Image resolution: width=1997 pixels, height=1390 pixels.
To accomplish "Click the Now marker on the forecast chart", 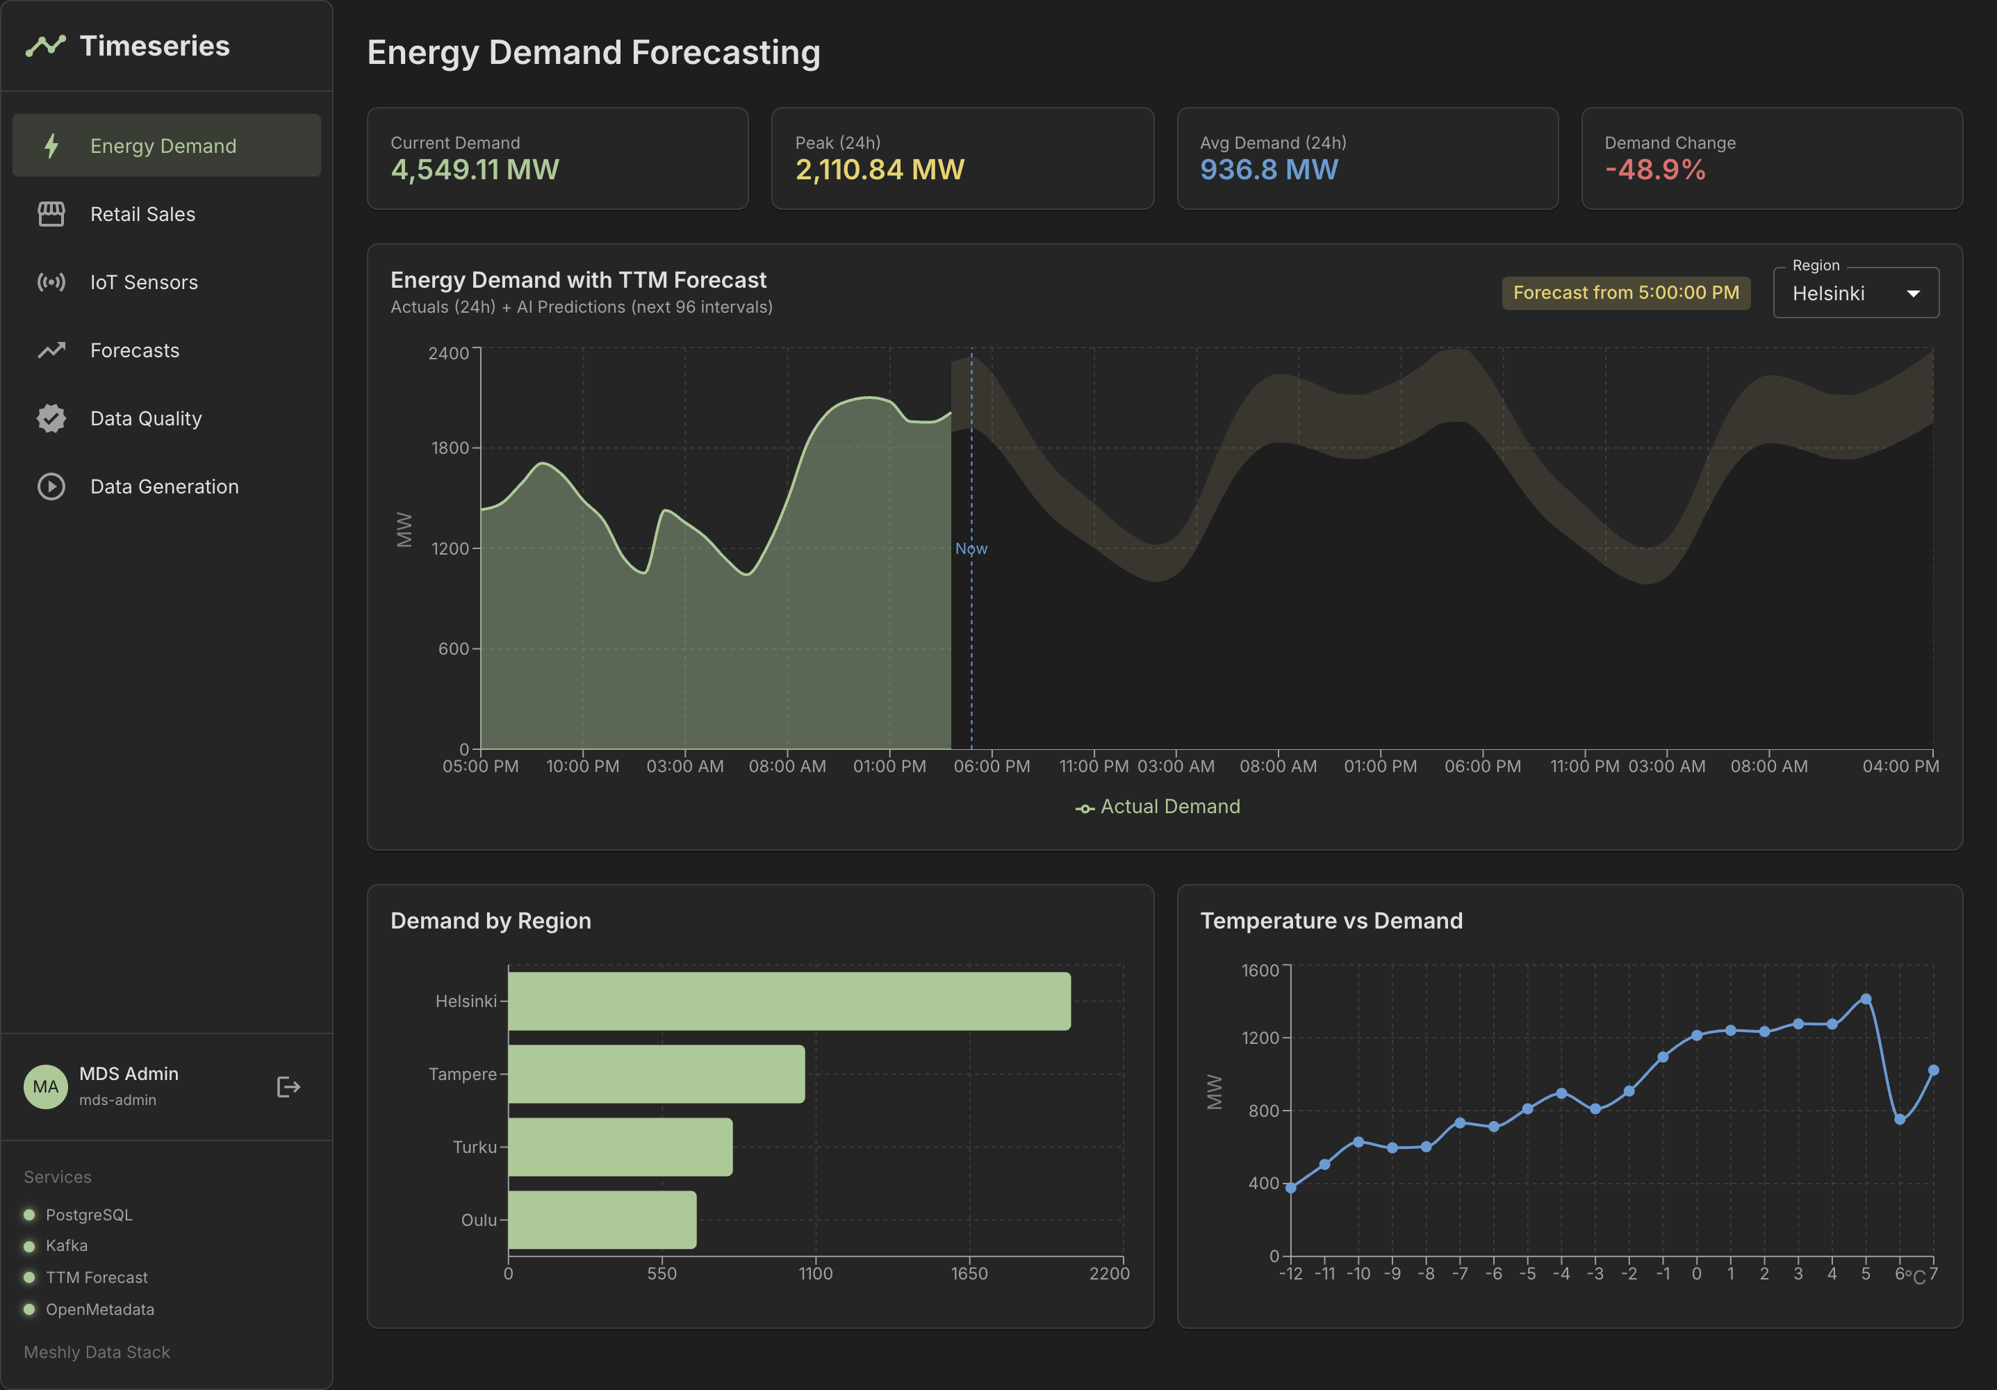I will [971, 548].
